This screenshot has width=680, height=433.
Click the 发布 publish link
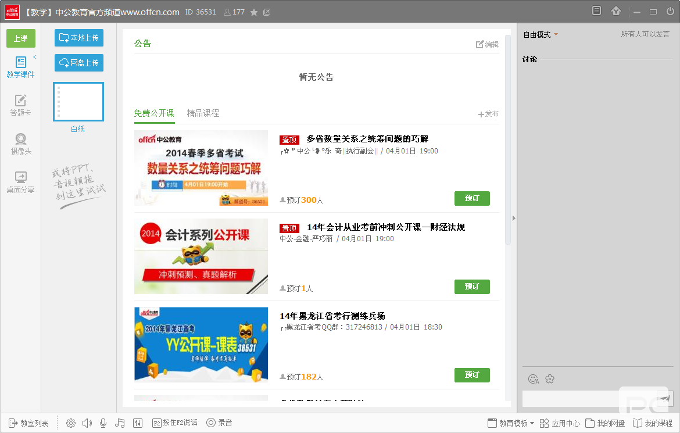click(488, 114)
